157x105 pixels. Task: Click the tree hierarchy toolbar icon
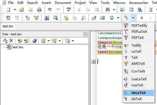click(x=27, y=18)
